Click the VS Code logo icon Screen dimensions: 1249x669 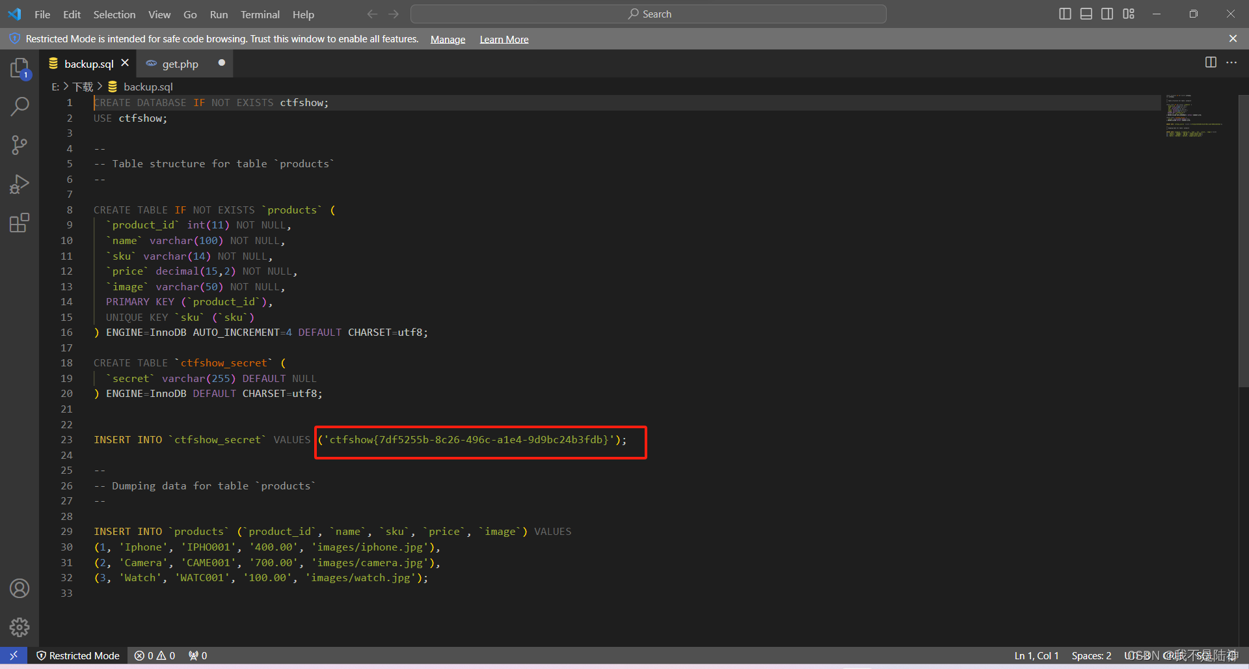(14, 14)
